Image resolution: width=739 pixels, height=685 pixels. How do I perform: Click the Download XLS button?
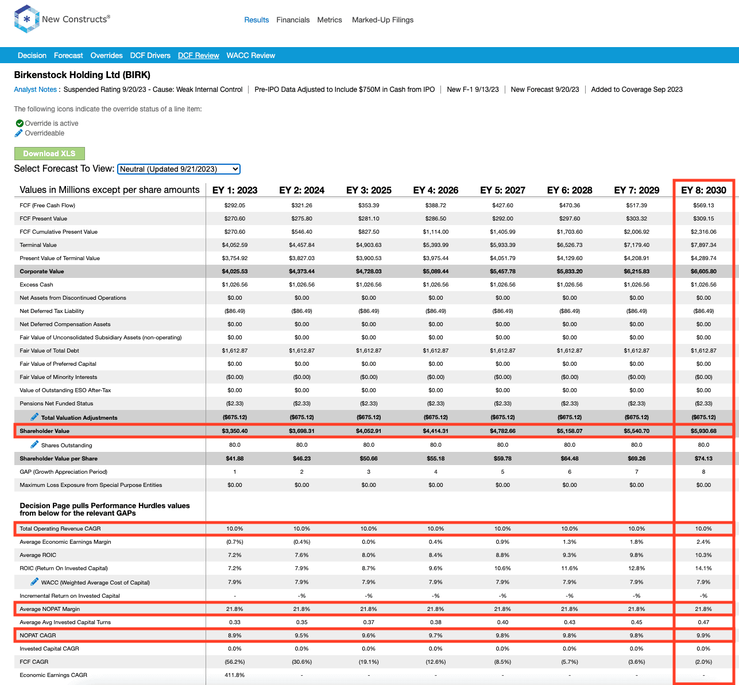point(49,153)
